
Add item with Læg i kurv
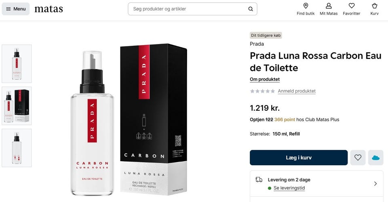click(299, 158)
